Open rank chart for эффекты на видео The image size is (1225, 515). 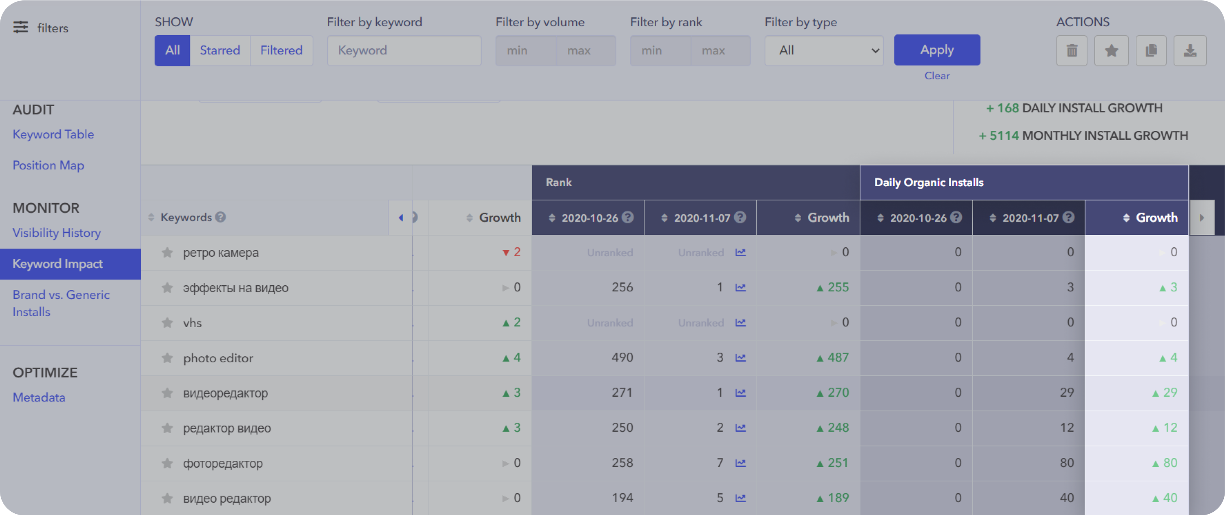(740, 287)
